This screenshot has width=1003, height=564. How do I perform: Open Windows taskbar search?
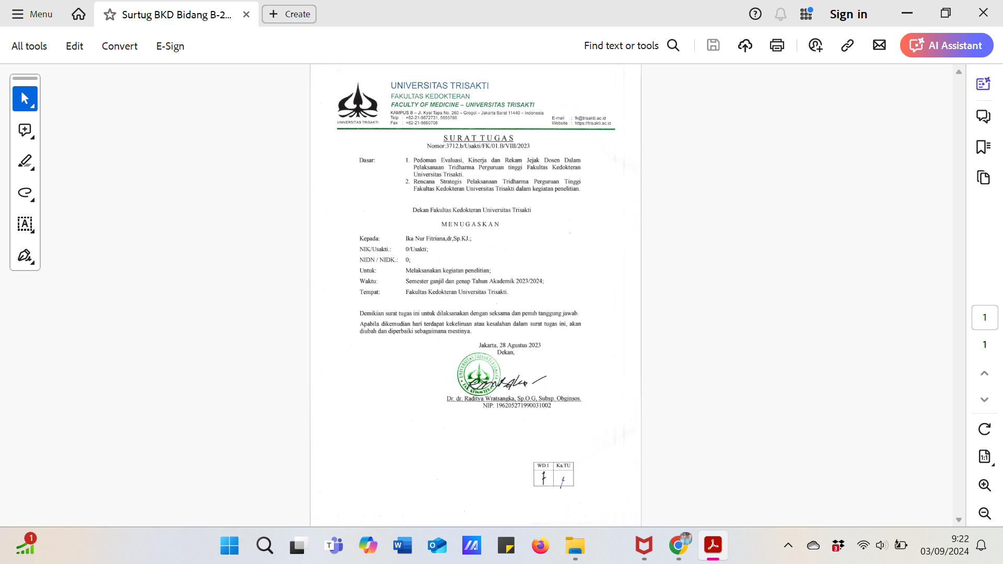264,546
